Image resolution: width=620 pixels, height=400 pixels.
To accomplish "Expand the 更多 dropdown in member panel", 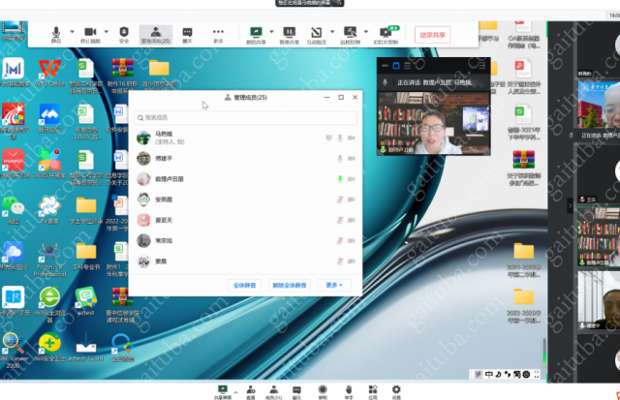I will 334,286.
